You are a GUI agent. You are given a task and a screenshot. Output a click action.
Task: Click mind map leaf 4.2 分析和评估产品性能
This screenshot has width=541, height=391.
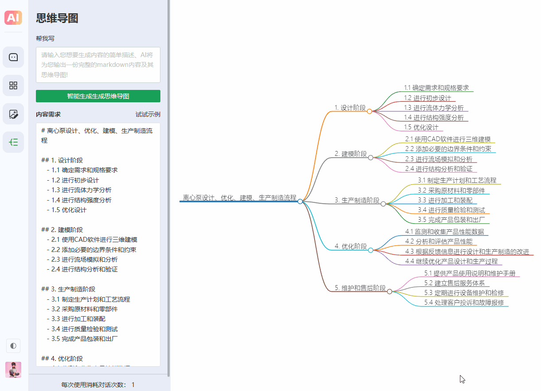tap(439, 241)
